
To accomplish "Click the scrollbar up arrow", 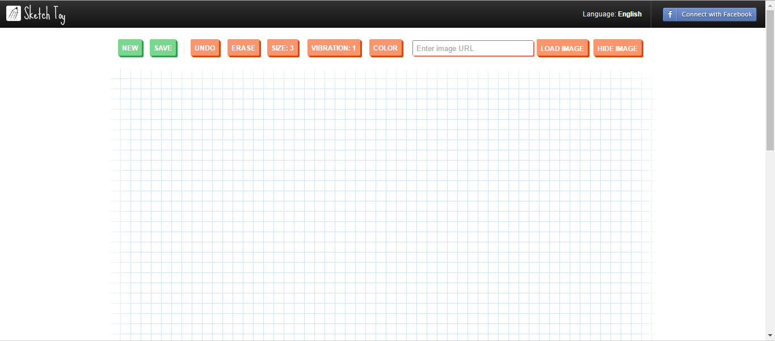I will coord(770,5).
